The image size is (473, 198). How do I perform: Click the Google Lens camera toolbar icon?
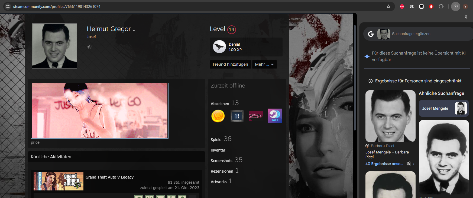456,6
